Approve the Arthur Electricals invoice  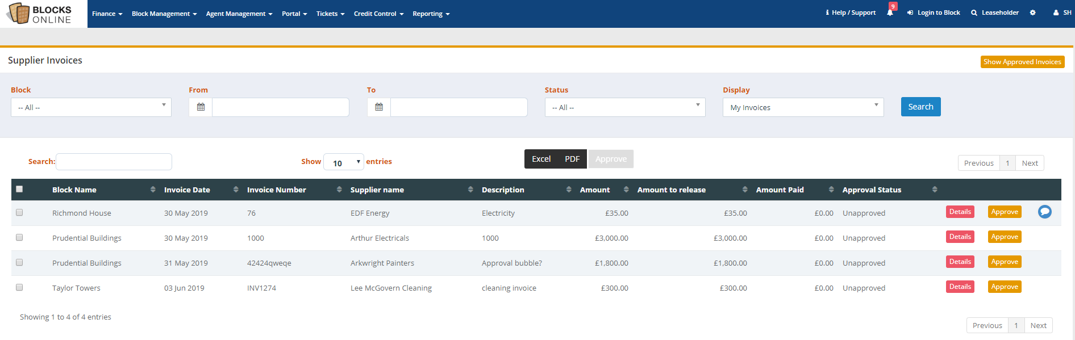(1005, 237)
